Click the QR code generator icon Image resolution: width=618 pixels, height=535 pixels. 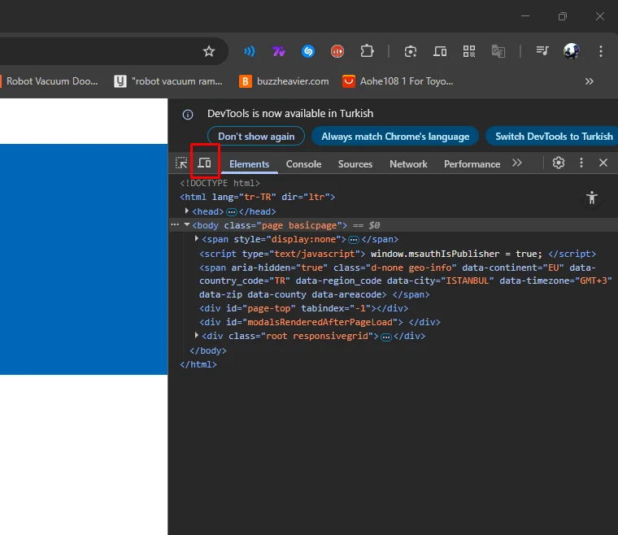point(469,51)
